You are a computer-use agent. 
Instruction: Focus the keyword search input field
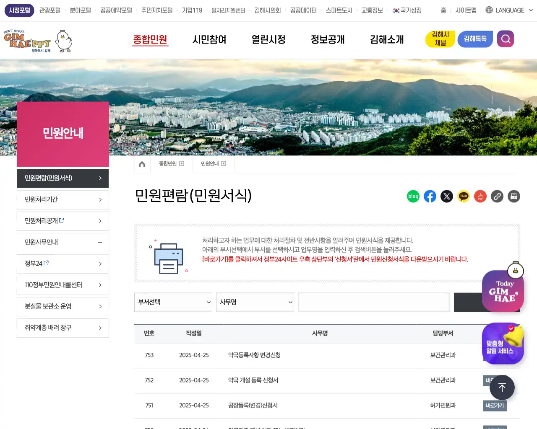(x=374, y=302)
